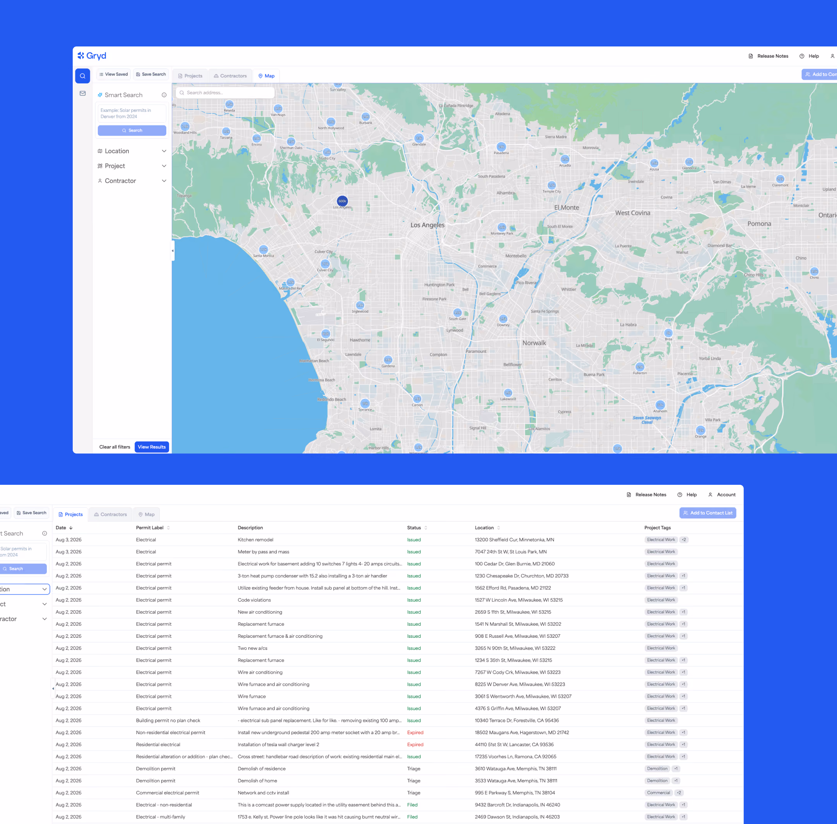Screen dimensions: 837x824
Task: Switch to the Contractors tab in the map window
Action: pos(230,76)
